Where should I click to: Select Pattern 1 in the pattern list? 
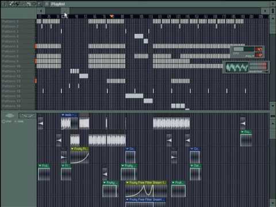(10, 21)
